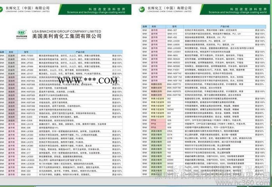
Task: Click the '产品介绍' column header in right table
Action: click(x=225, y=26)
